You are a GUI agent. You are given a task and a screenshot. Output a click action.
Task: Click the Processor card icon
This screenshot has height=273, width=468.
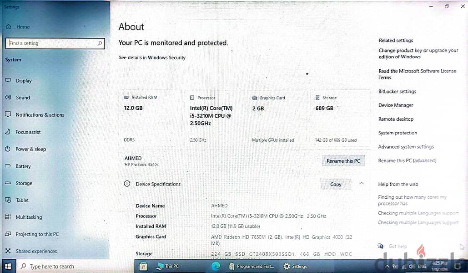pos(192,98)
